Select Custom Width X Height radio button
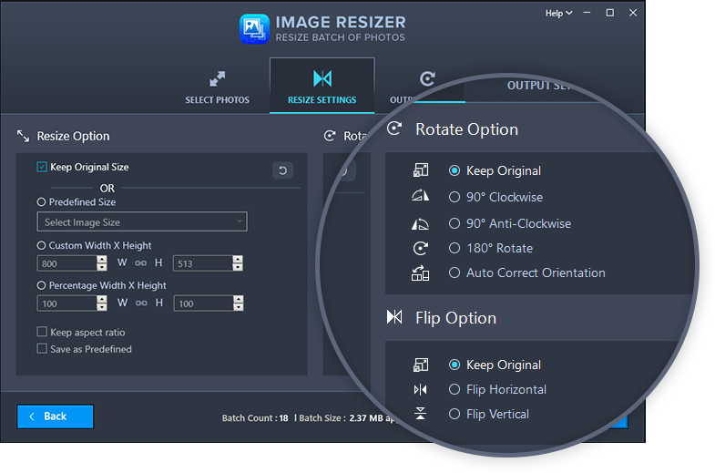Viewport: 715px width, 473px height. pos(42,245)
